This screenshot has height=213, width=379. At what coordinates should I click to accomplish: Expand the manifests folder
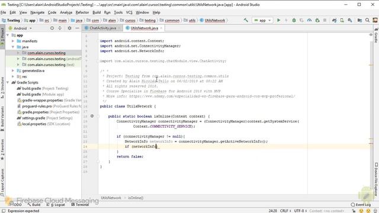[13, 41]
